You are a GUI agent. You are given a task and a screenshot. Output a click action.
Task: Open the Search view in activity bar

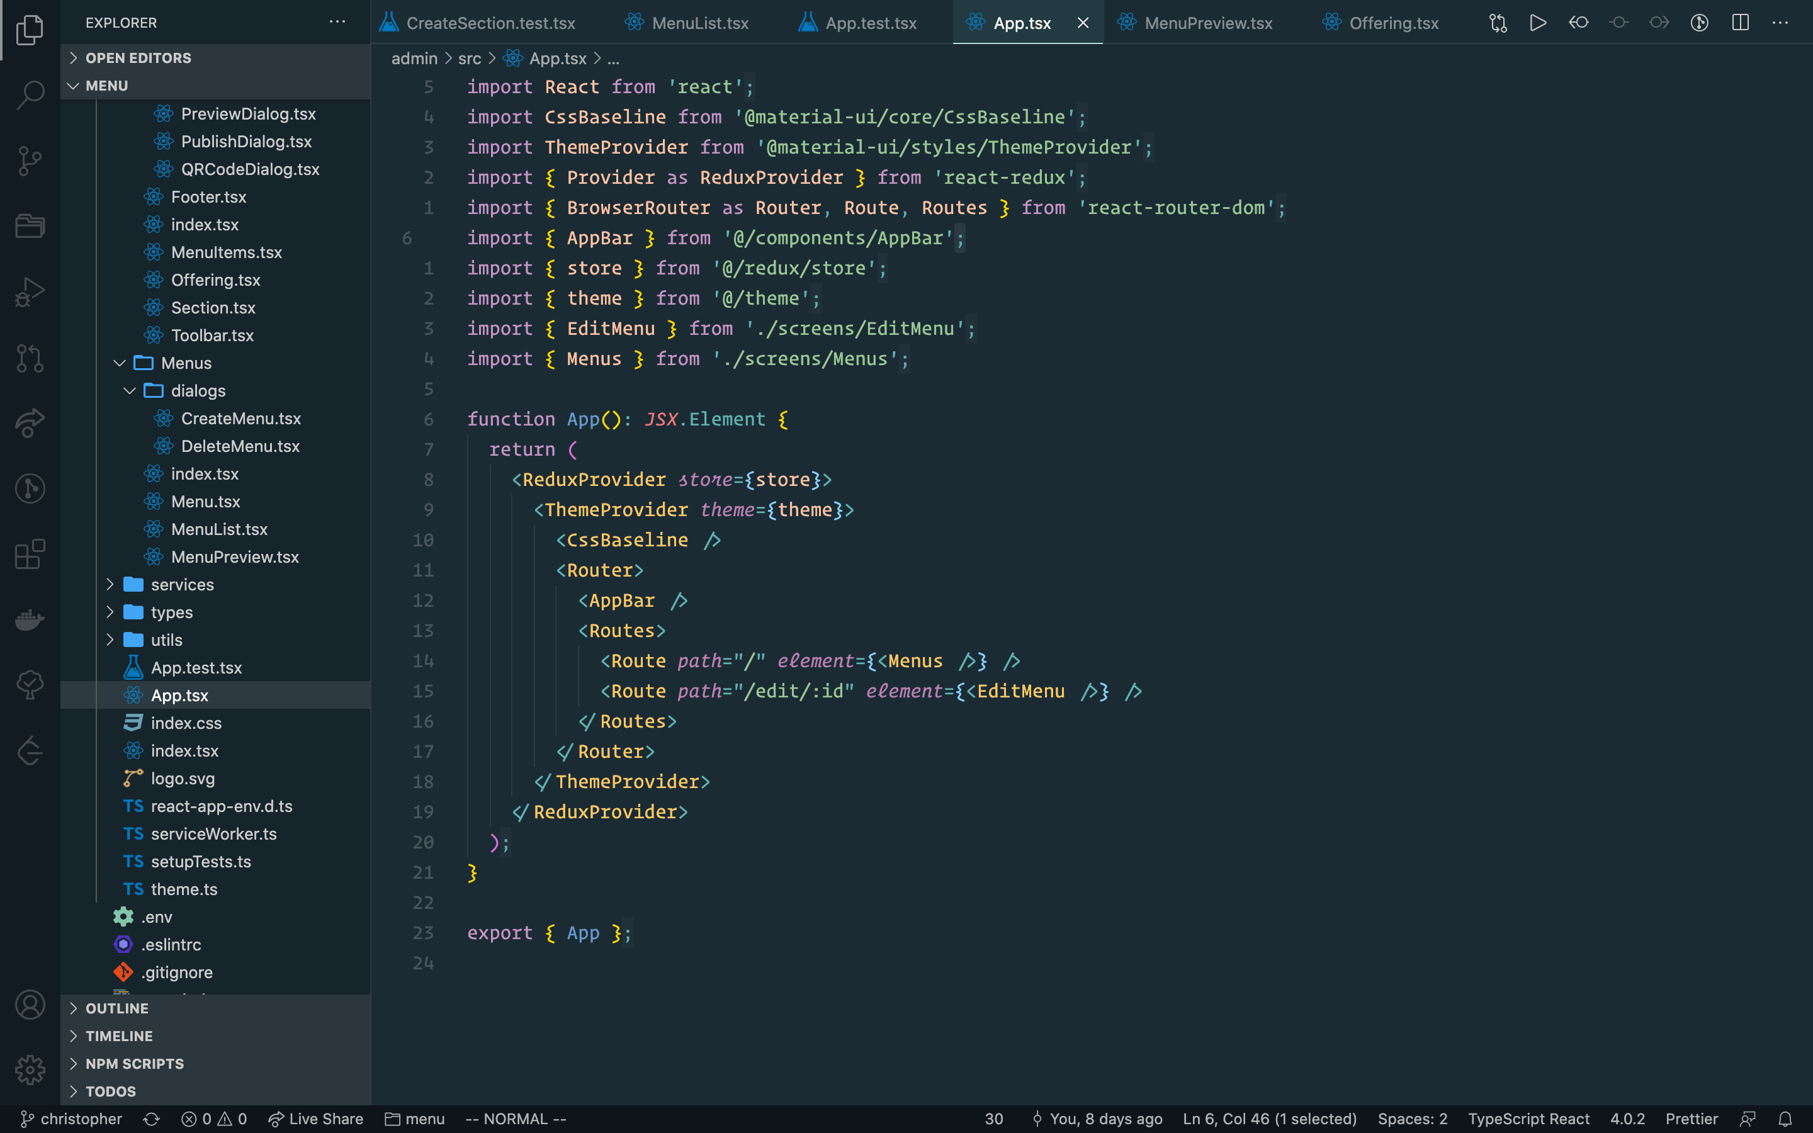pyautogui.click(x=30, y=95)
